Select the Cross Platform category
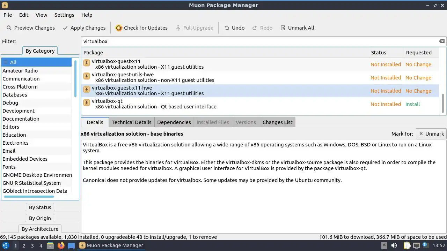The height and width of the screenshot is (251, 447). click(37, 87)
